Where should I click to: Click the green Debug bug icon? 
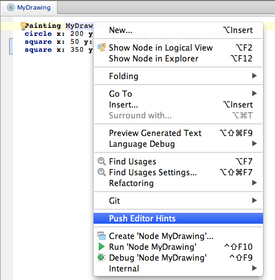tap(101, 257)
